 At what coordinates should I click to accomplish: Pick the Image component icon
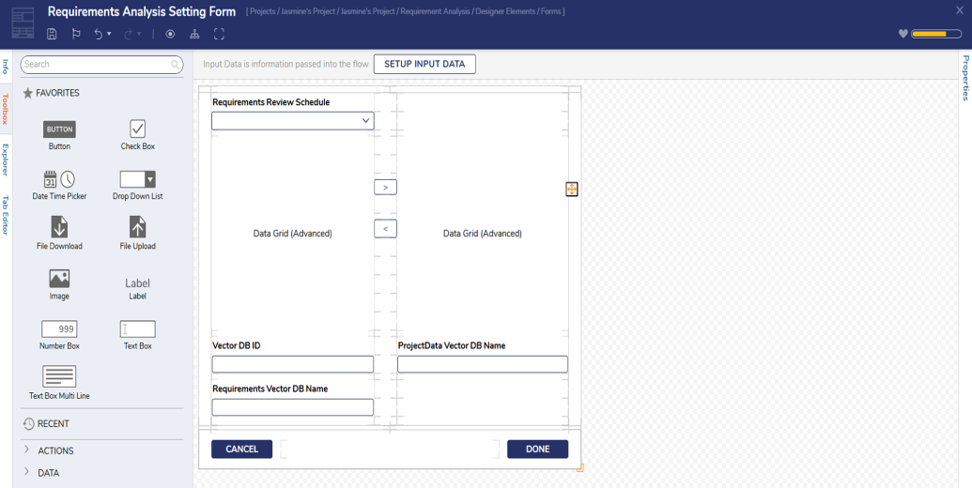coord(59,279)
